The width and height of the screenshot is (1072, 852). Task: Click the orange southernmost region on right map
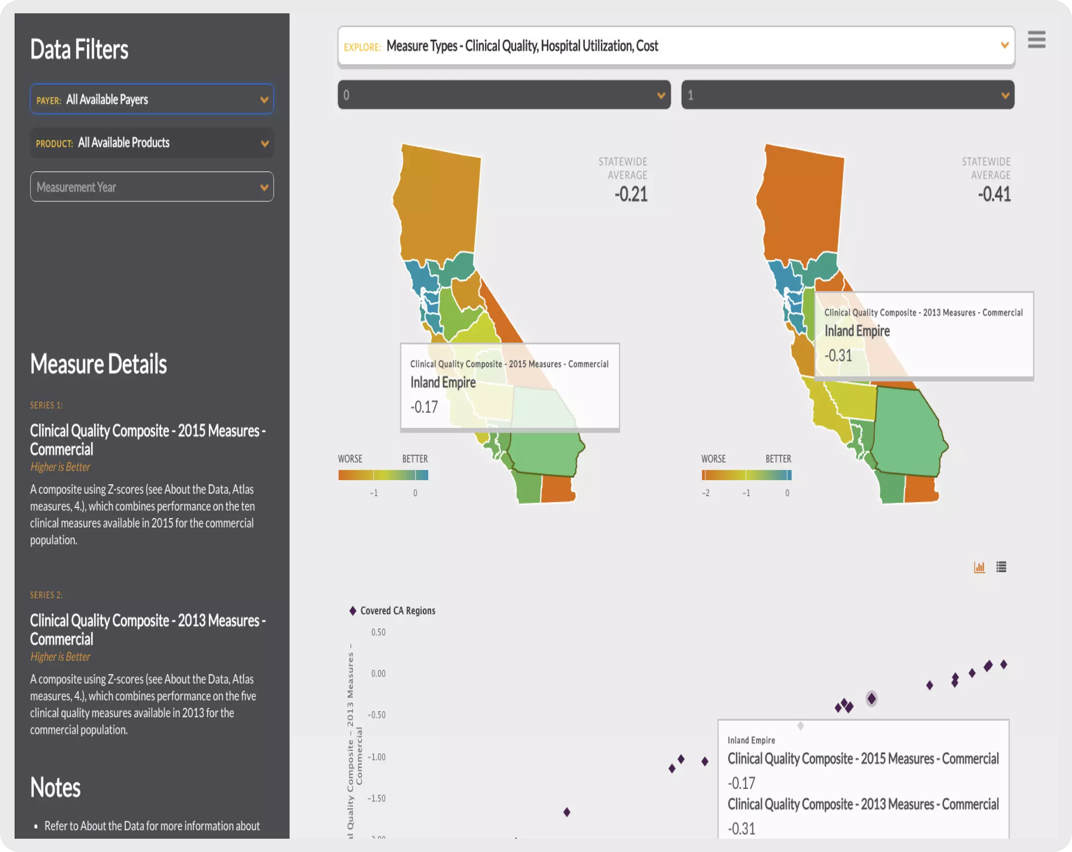(x=920, y=490)
